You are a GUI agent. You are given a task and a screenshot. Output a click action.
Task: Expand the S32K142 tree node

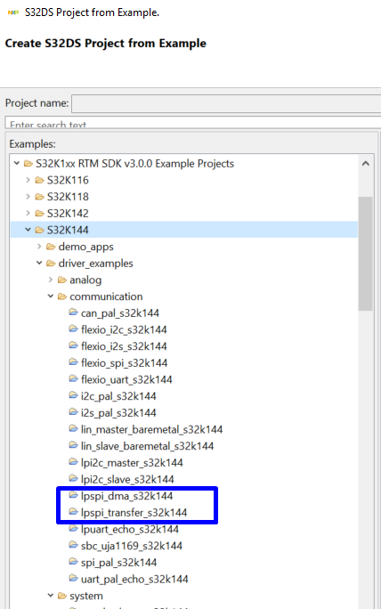pyautogui.click(x=28, y=213)
